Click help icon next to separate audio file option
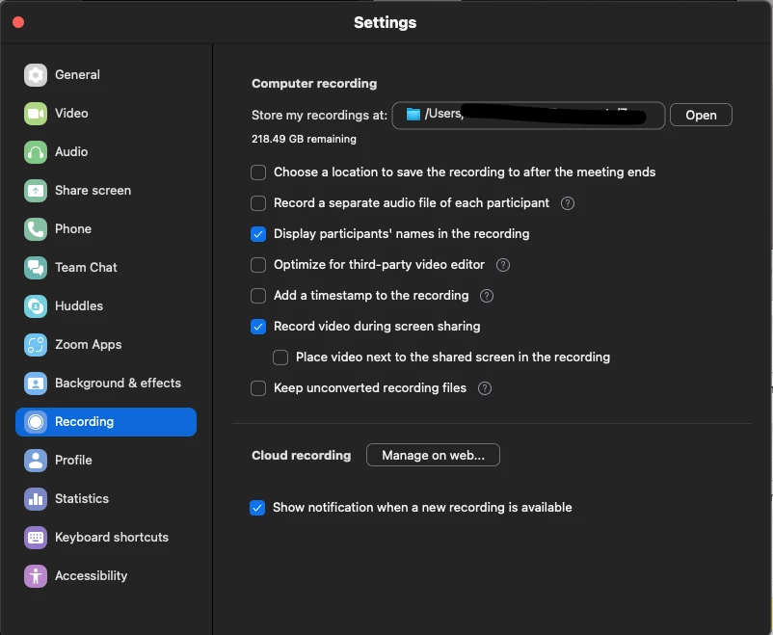The height and width of the screenshot is (635, 773). coord(568,203)
